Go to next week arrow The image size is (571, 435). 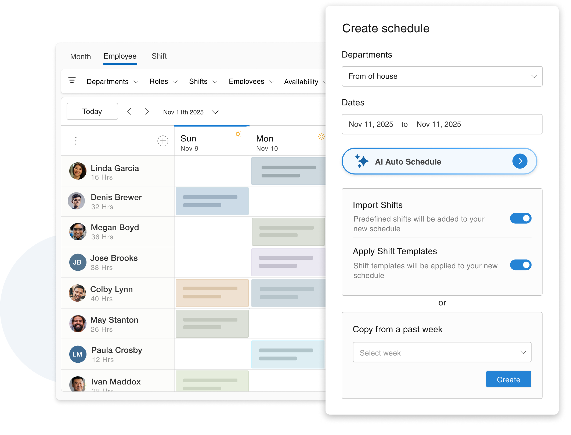click(x=147, y=112)
